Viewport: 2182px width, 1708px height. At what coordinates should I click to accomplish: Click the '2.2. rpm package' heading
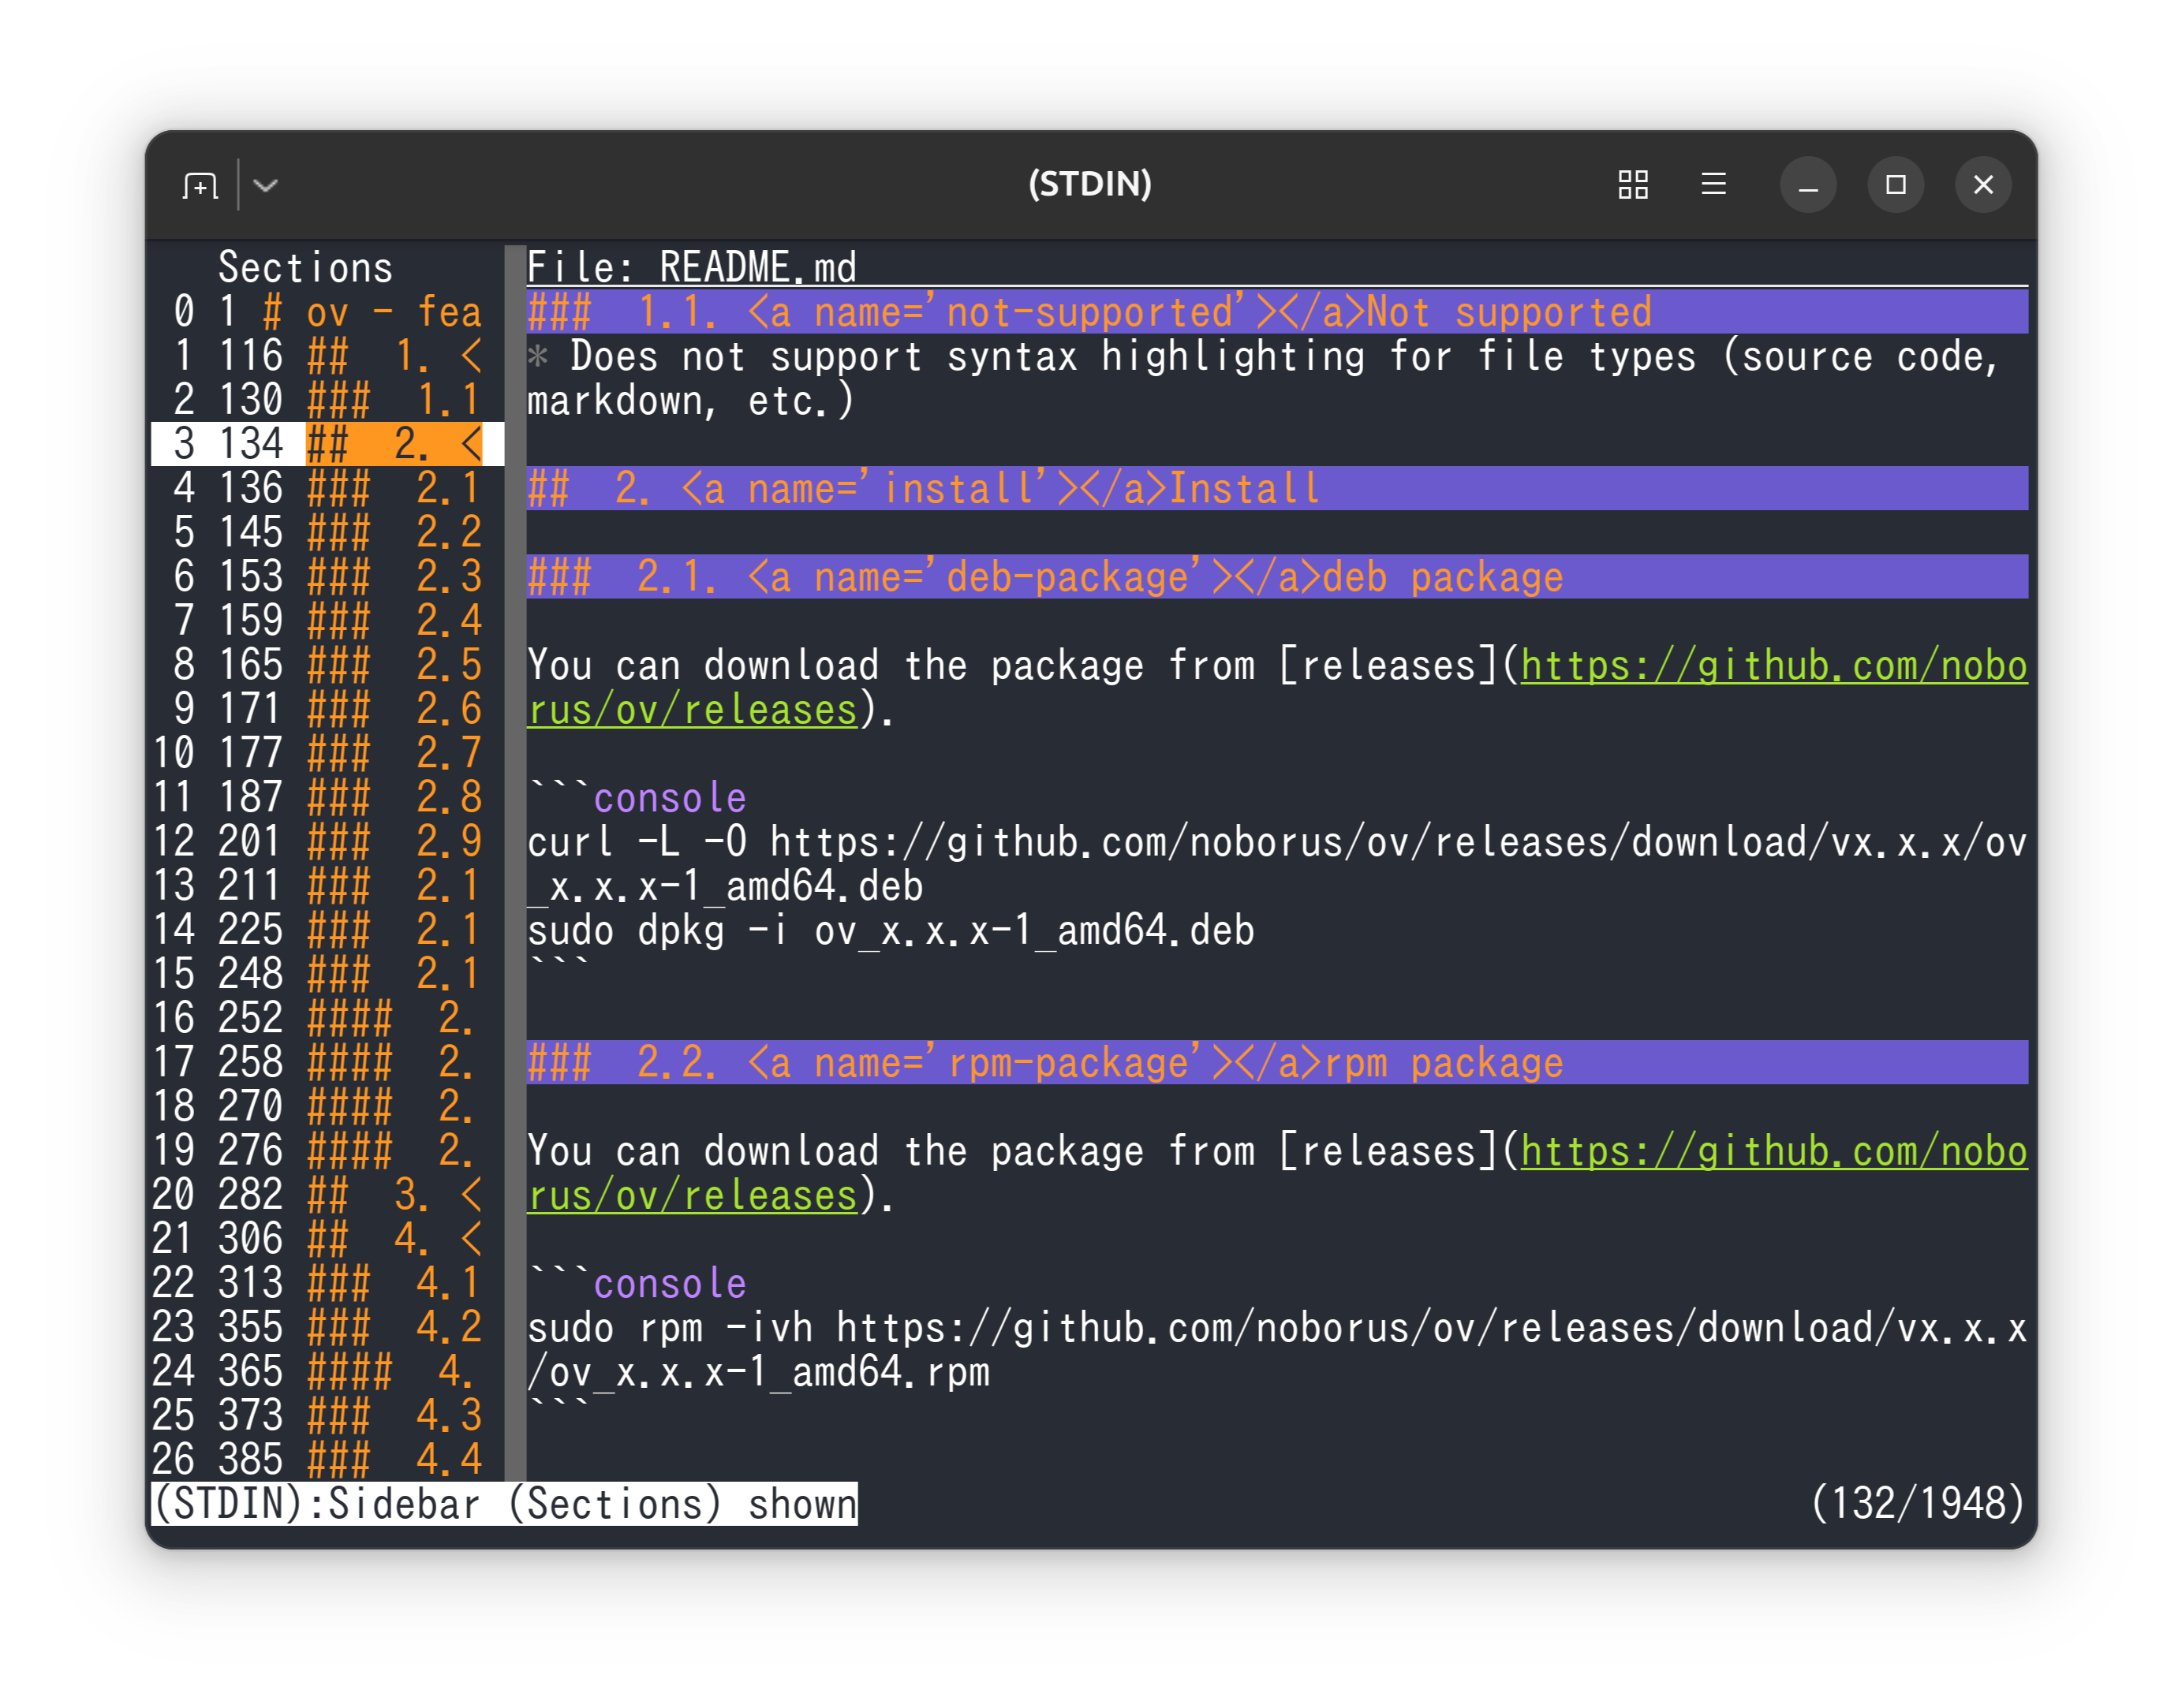tap(1278, 1062)
